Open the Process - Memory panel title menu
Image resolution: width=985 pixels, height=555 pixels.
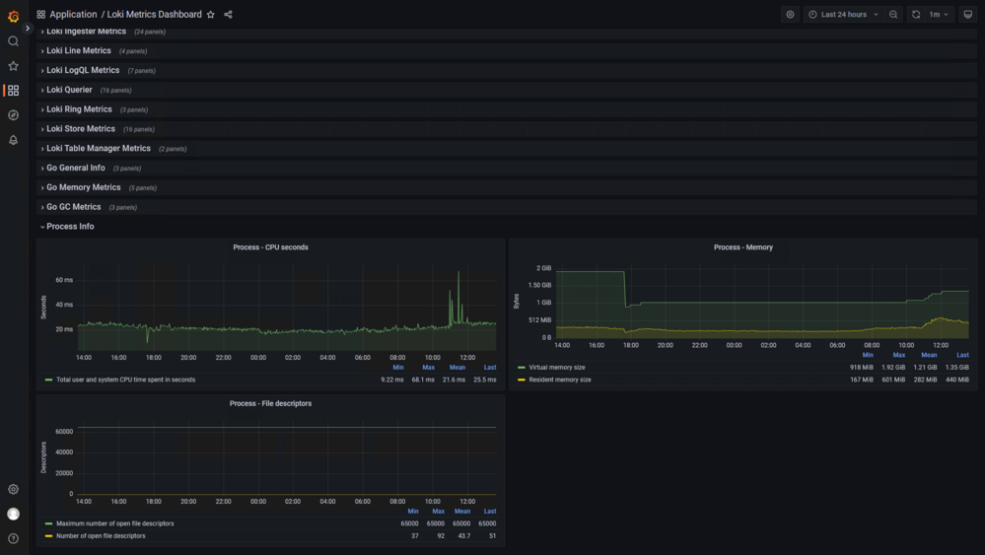click(743, 247)
